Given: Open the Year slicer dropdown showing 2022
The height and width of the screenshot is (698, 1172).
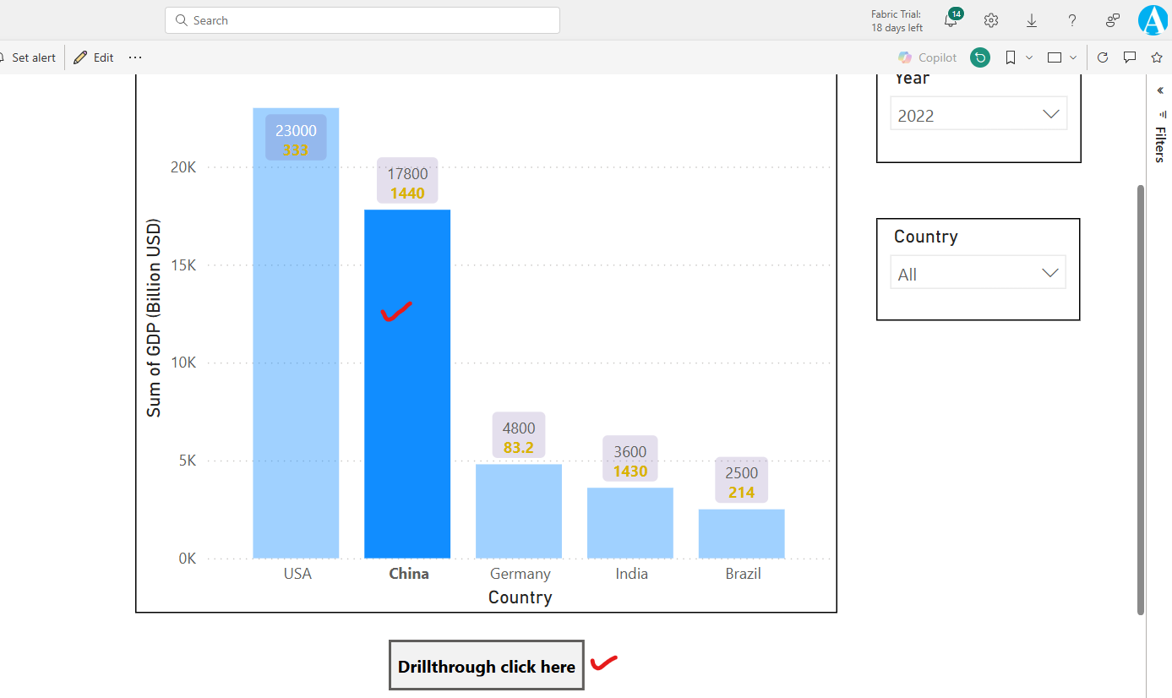Looking at the screenshot, I should pyautogui.click(x=1050, y=112).
